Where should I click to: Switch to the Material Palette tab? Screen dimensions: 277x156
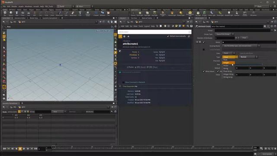pyautogui.click(x=147, y=18)
